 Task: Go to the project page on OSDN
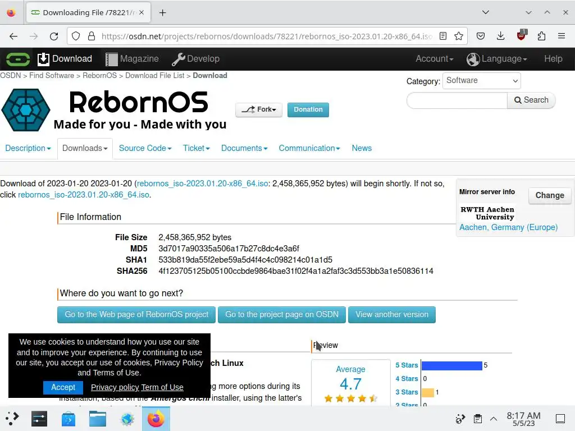pyautogui.click(x=282, y=315)
